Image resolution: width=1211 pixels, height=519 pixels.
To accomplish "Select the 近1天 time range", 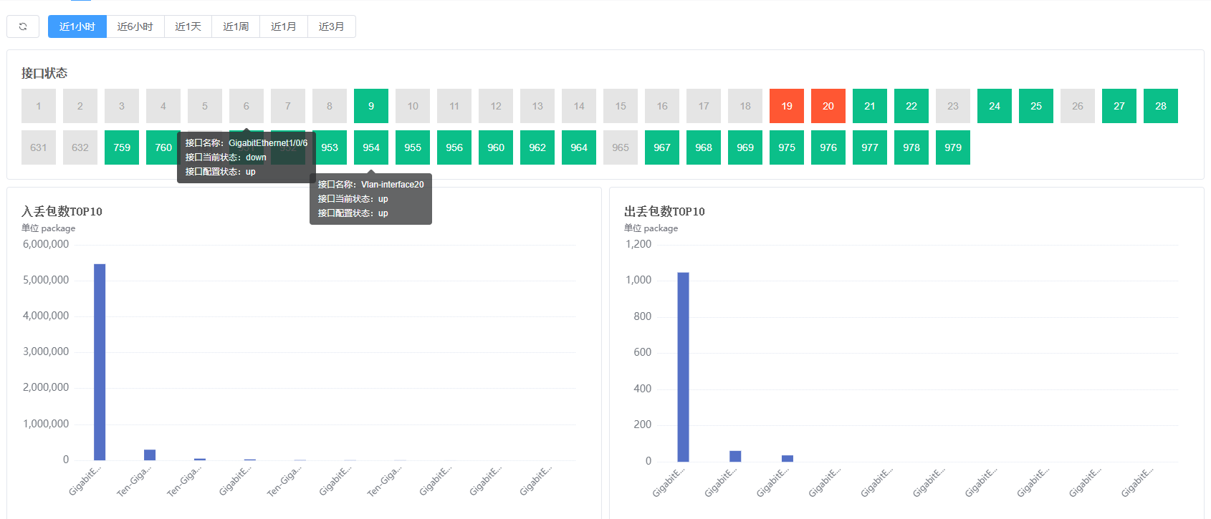I will [x=188, y=26].
